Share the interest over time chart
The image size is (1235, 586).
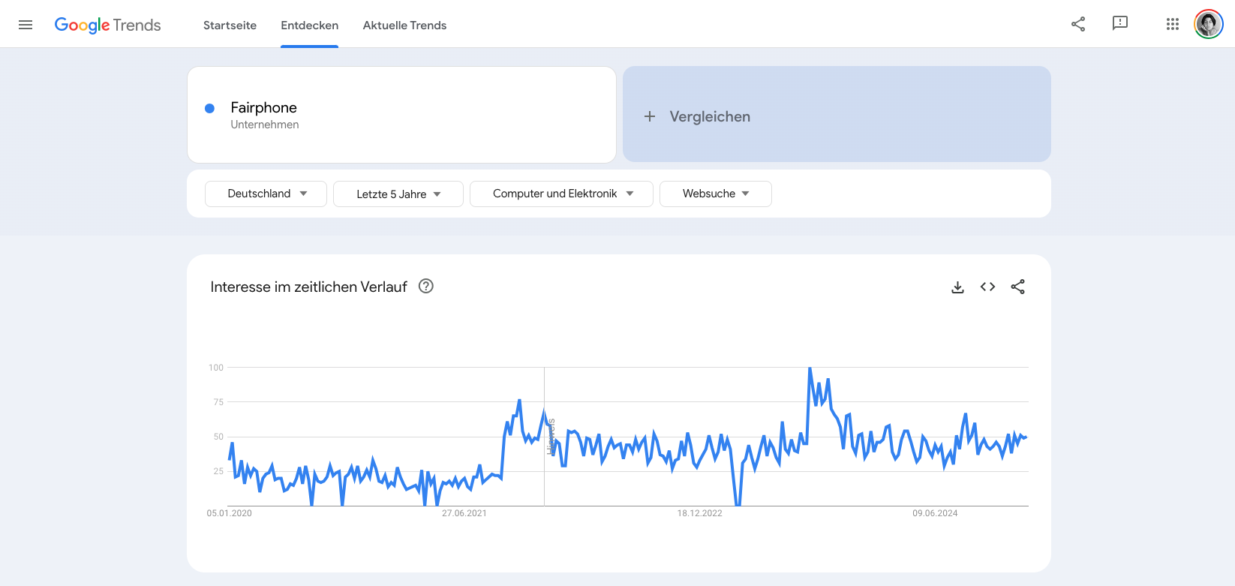[1017, 287]
